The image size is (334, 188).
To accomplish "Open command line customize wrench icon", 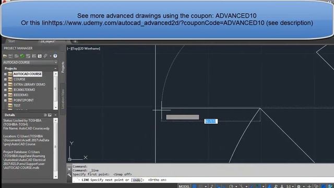I will click(69, 175).
